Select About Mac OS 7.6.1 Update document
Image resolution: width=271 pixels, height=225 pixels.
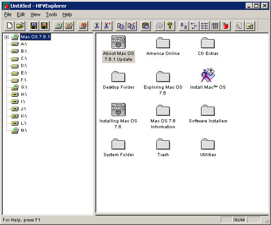point(118,43)
